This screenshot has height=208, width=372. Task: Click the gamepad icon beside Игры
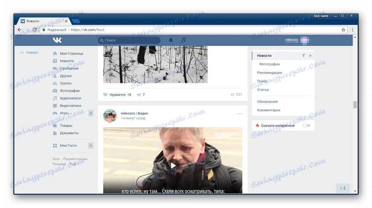[55, 113]
